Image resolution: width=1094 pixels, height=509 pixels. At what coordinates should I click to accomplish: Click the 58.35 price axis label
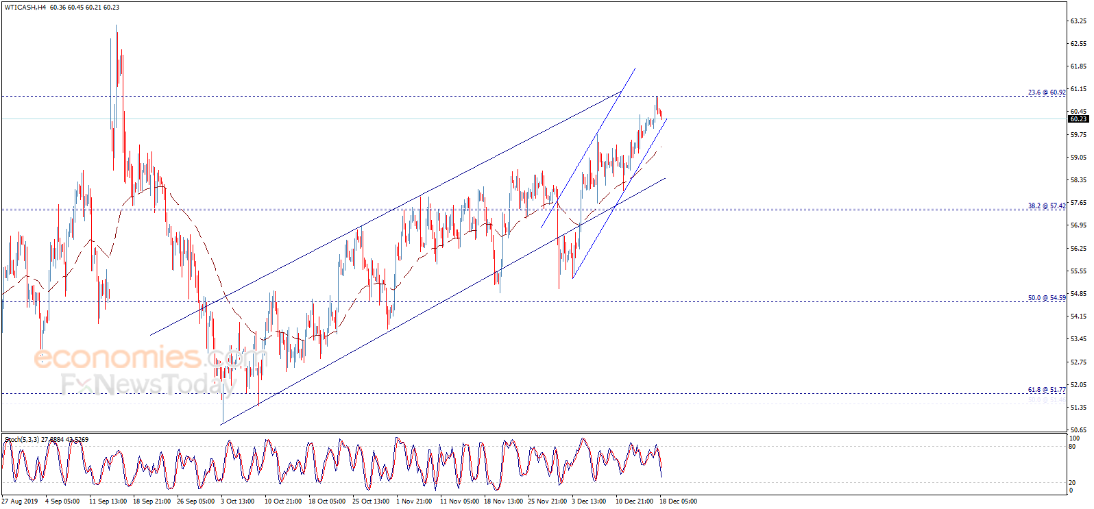click(x=1078, y=180)
